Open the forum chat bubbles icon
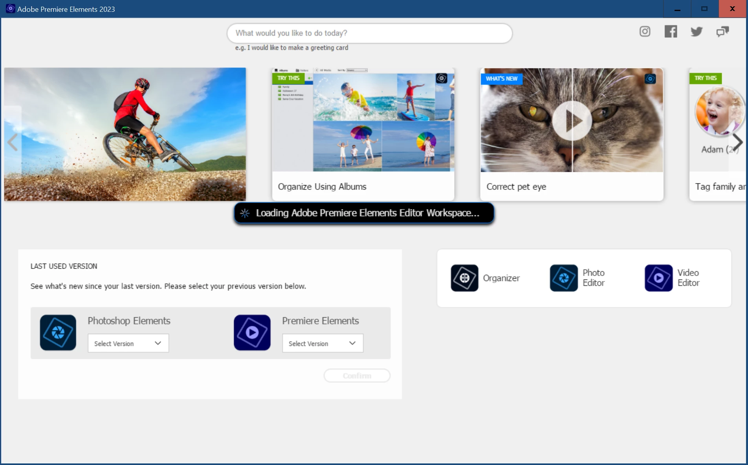748x465 pixels. click(722, 31)
